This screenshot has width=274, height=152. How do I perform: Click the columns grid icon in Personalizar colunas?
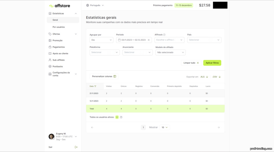click(x=115, y=76)
